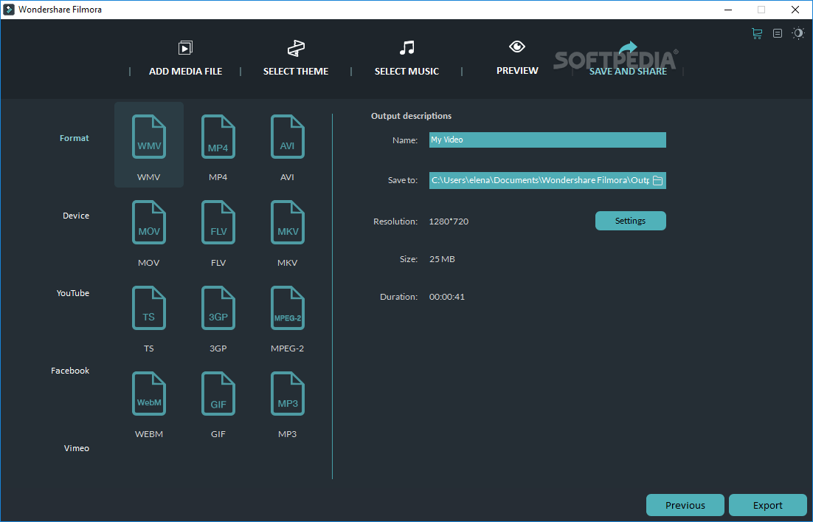Click the Name field with My Video
Screen dimensions: 813x522
pos(547,140)
